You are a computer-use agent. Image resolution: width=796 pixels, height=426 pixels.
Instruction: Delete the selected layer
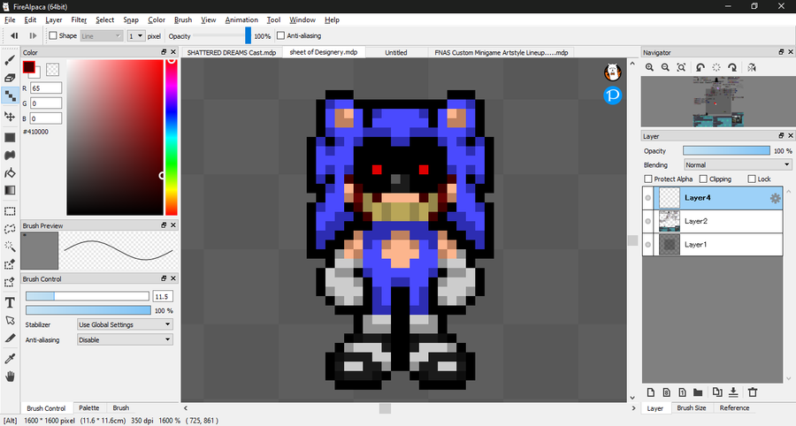click(x=753, y=392)
